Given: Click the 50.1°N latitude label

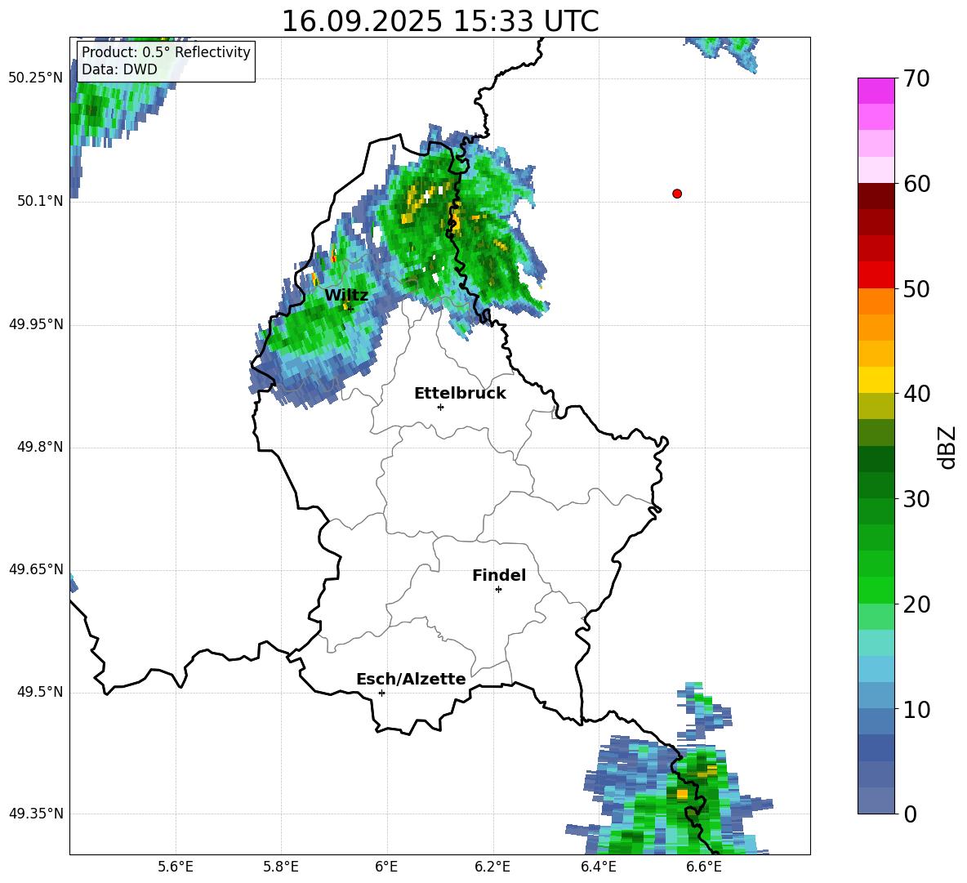Looking at the screenshot, I should click(x=40, y=201).
